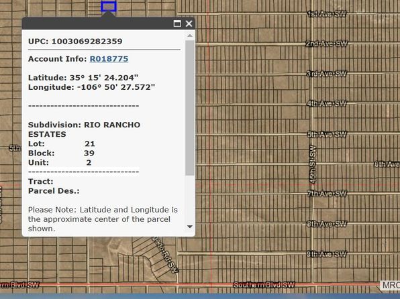Screen dimensions: 400x299
Task: Click the 1st Ave SW street label
Action: pyautogui.click(x=327, y=14)
